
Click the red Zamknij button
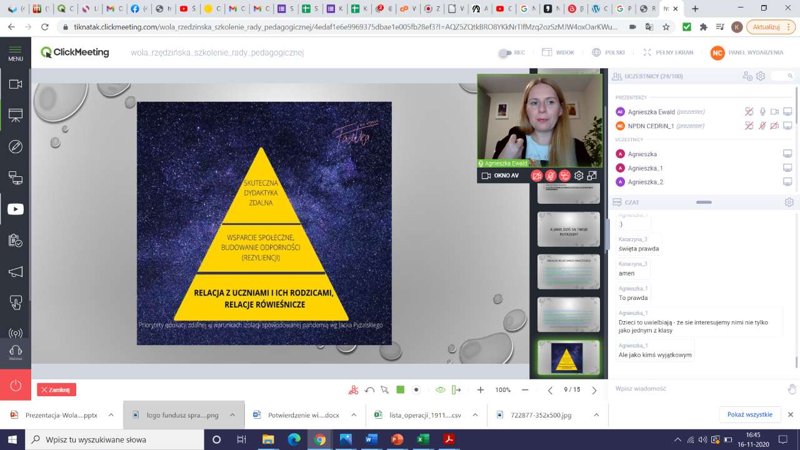click(x=56, y=390)
